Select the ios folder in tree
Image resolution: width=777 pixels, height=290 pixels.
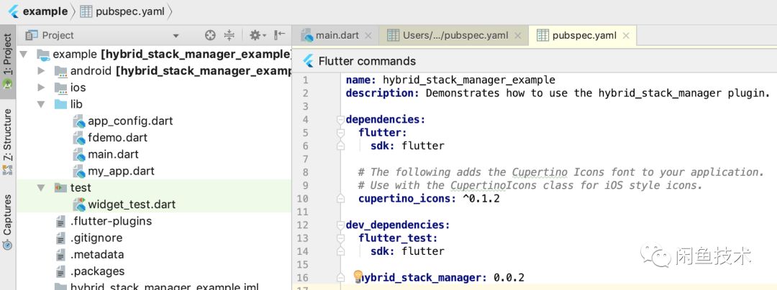point(78,88)
